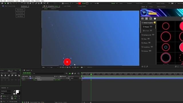The width and height of the screenshot is (183, 103).
Task: Select the Rectangle shape tool
Action: point(28,3)
